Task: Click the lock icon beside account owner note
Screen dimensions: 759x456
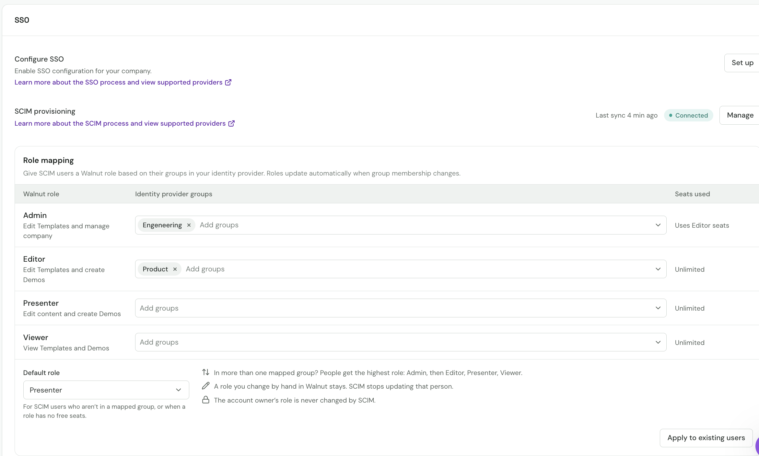Action: tap(206, 400)
